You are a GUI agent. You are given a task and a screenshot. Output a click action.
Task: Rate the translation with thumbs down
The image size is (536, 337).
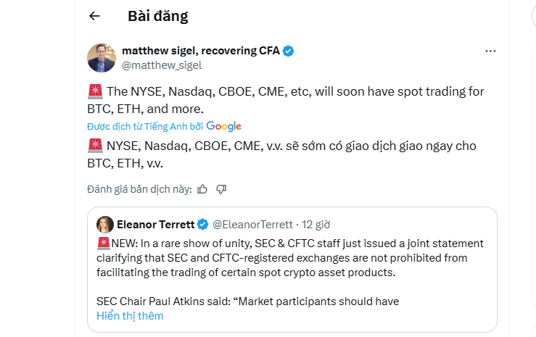coord(222,189)
